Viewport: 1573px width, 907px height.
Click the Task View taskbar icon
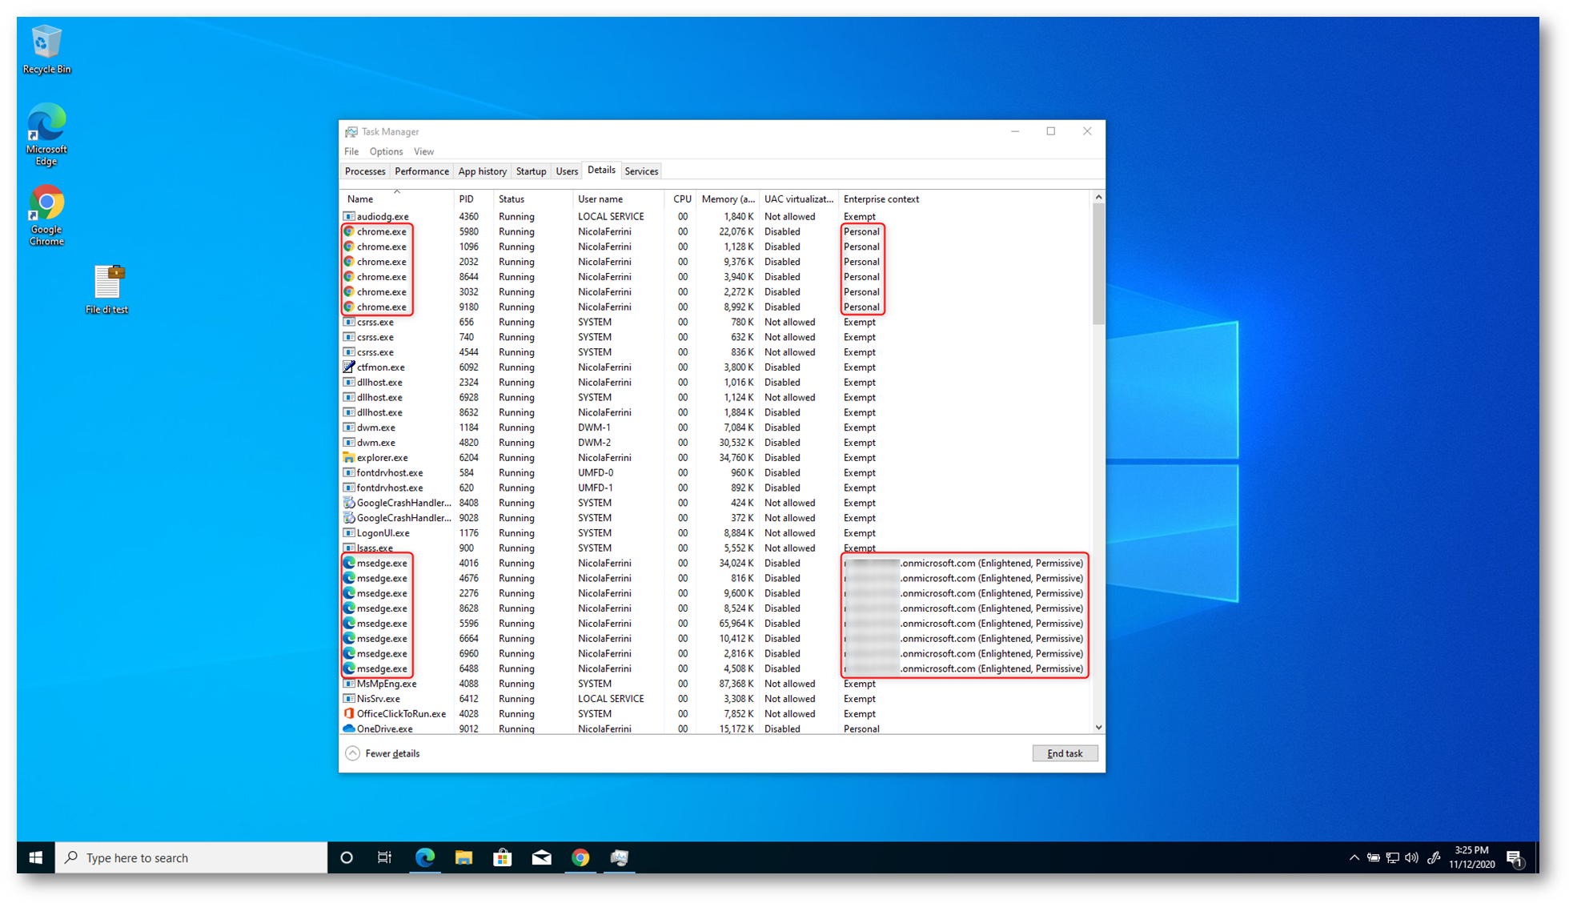point(385,857)
